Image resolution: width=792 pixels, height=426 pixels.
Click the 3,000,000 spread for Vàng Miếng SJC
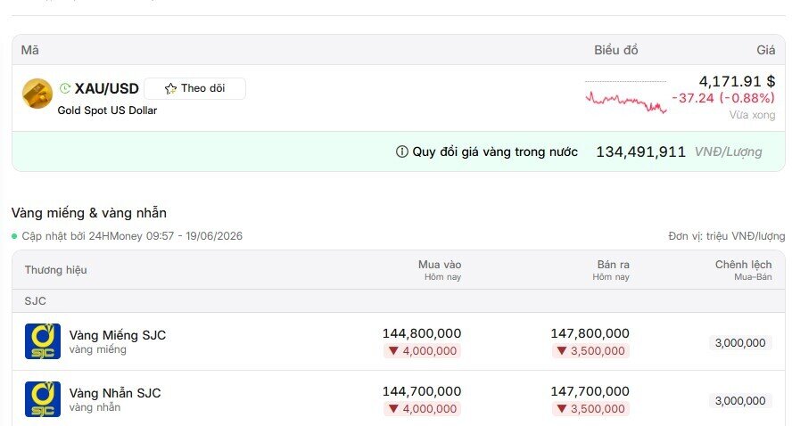[740, 343]
